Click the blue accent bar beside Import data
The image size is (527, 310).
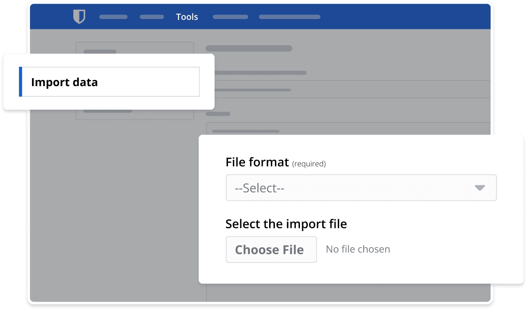[21, 82]
